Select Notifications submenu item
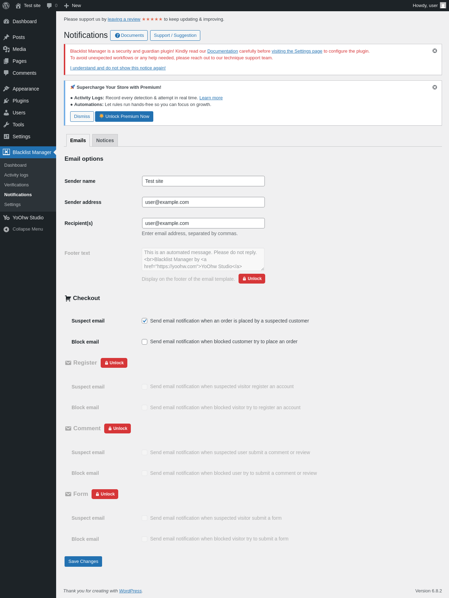Screen dimensions: 449x598 click(18, 195)
